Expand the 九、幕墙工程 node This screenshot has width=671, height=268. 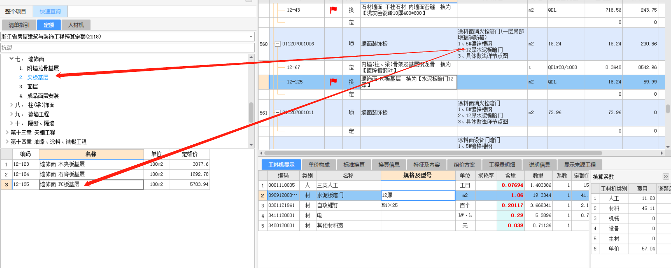click(12, 114)
